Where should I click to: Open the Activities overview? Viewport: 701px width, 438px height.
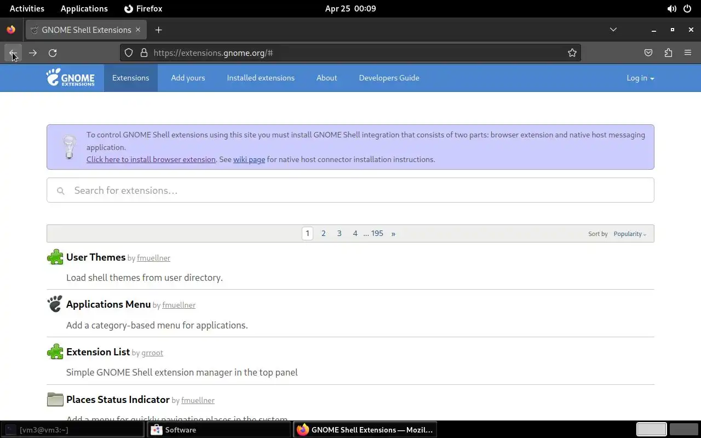pyautogui.click(x=27, y=9)
